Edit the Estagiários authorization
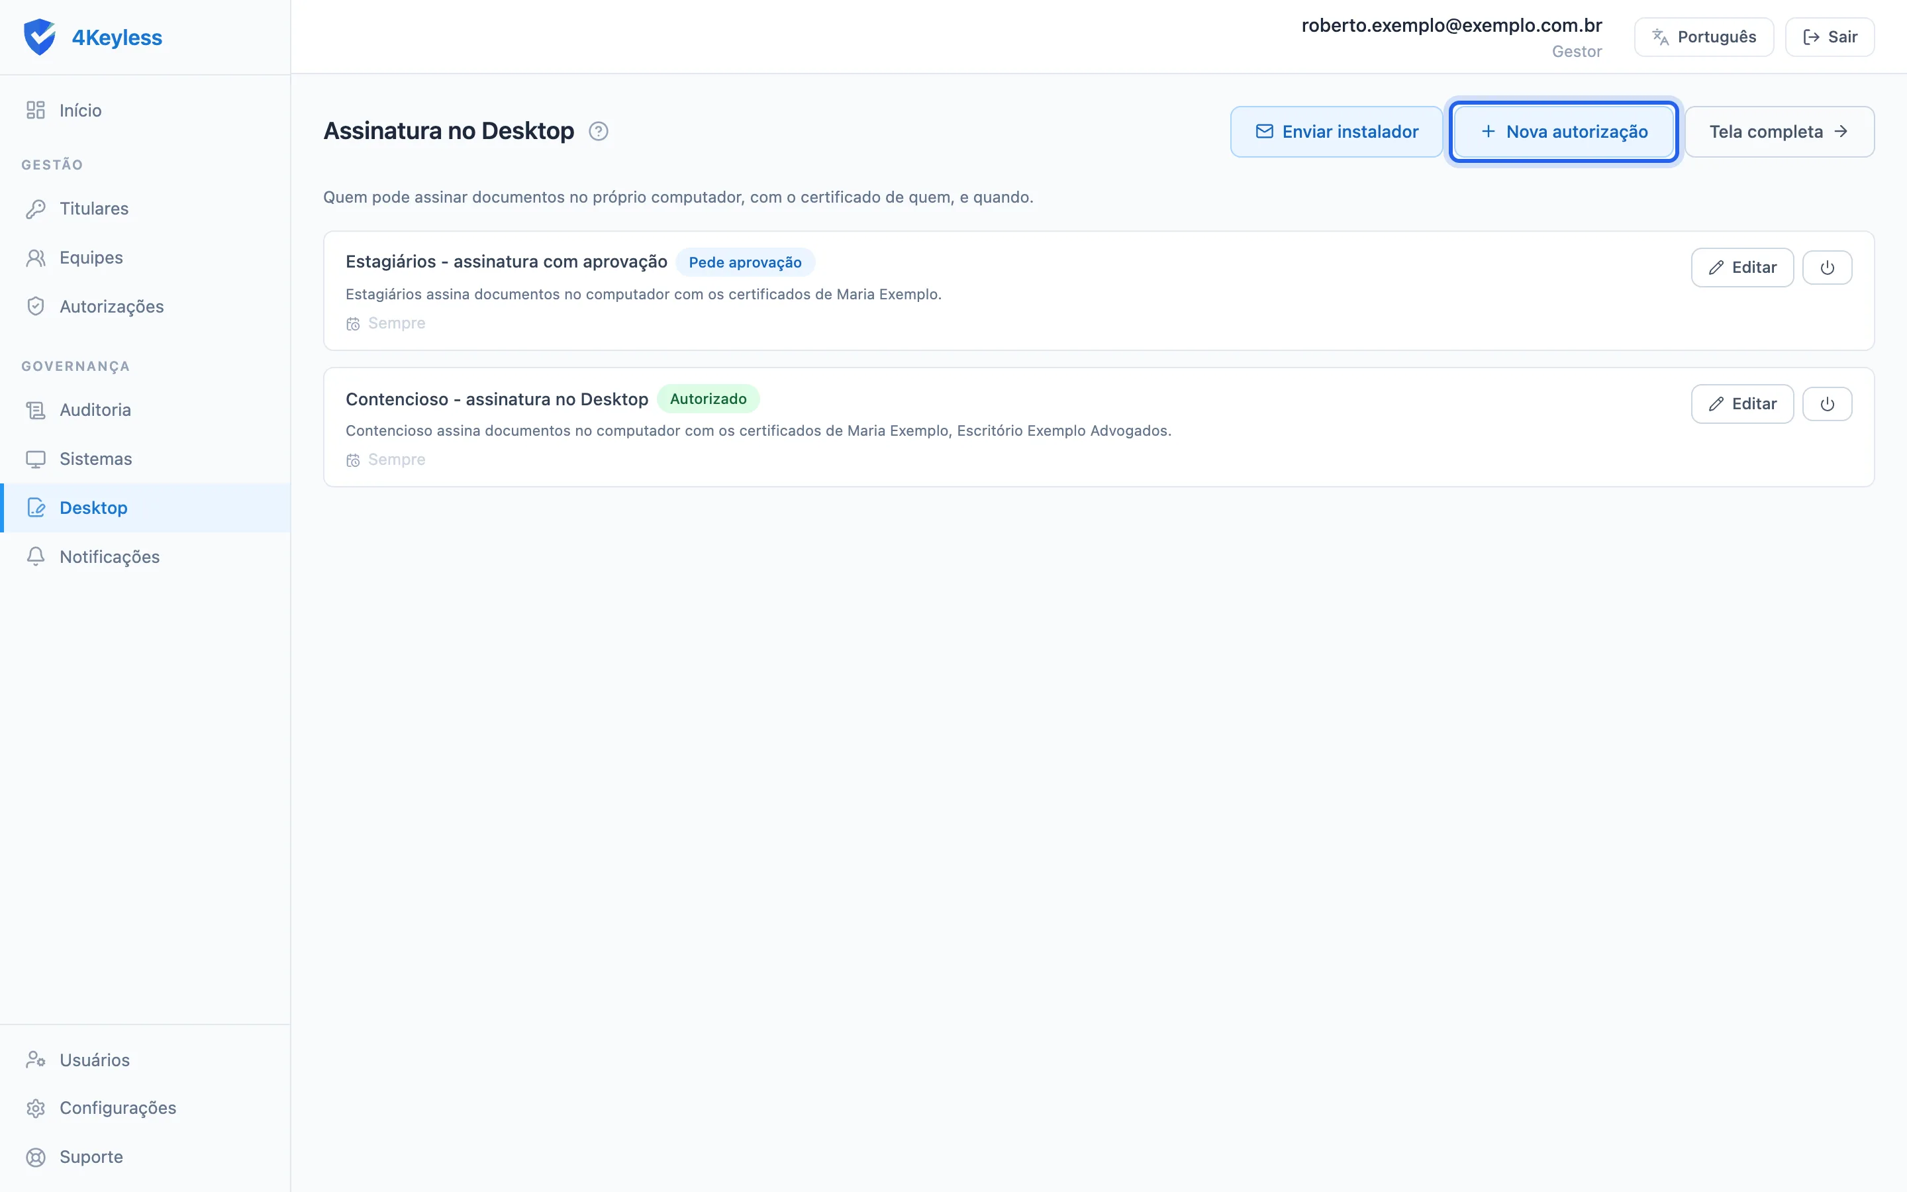Image resolution: width=1907 pixels, height=1192 pixels. [1742, 268]
